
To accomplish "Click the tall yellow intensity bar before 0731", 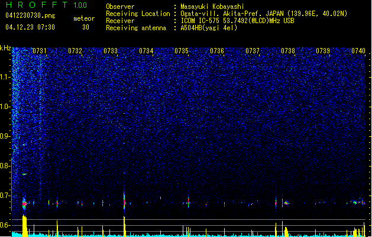I will tap(24, 226).
